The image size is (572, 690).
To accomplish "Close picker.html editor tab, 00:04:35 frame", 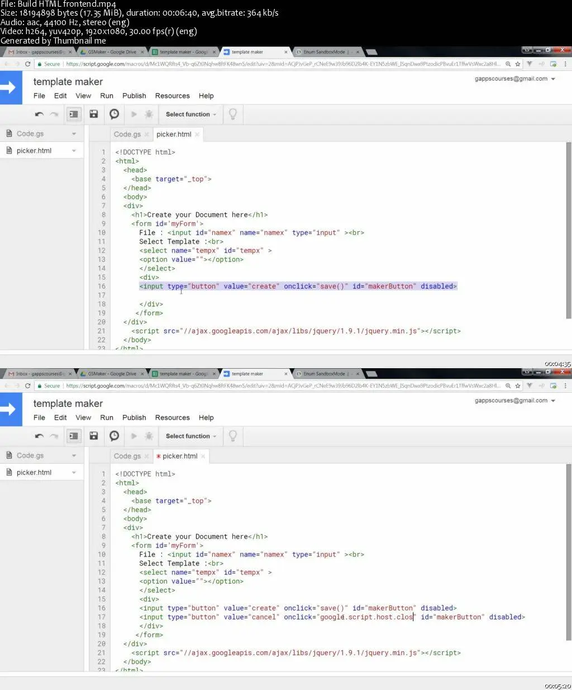I will pos(197,135).
